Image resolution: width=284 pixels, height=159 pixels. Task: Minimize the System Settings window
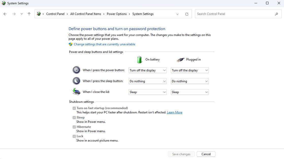pos(256,3)
